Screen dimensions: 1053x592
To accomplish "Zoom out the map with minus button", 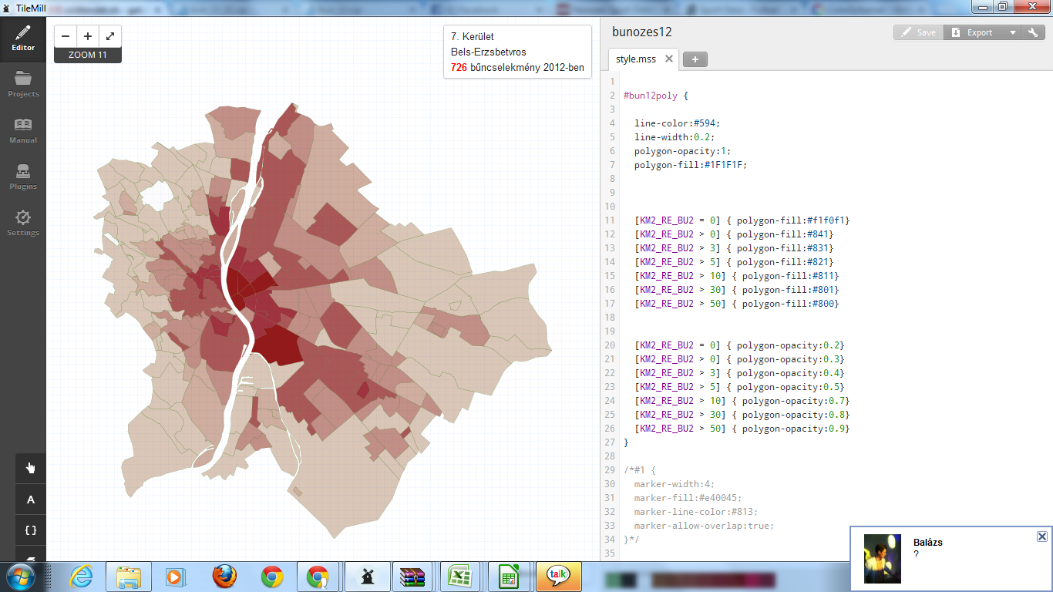I will pyautogui.click(x=66, y=36).
